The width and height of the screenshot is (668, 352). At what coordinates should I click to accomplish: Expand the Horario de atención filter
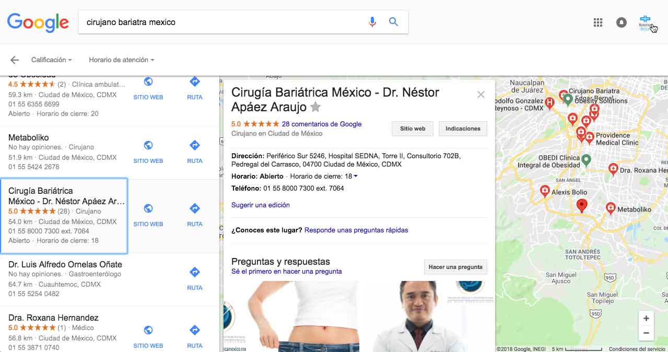(121, 60)
